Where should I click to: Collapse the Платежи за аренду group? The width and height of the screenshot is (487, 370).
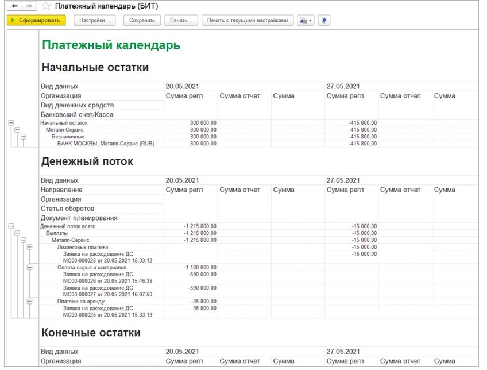coord(29,301)
